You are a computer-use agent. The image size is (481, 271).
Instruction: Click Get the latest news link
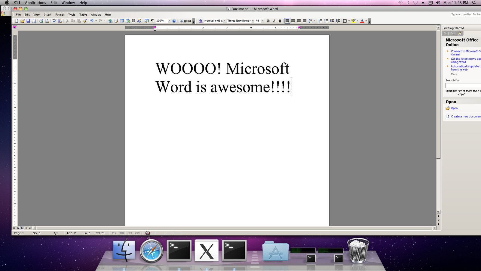(466, 60)
